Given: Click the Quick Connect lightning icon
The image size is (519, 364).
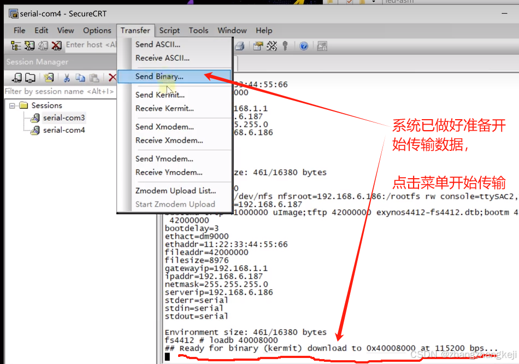Looking at the screenshot, I should tap(30, 45).
